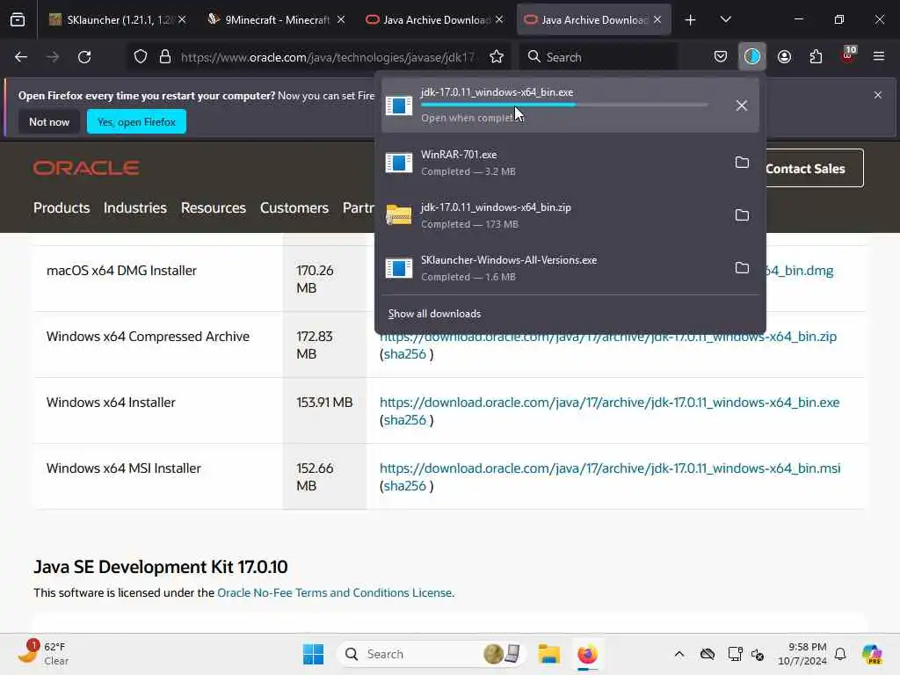
Task: Reload the current page
Action: (x=84, y=57)
